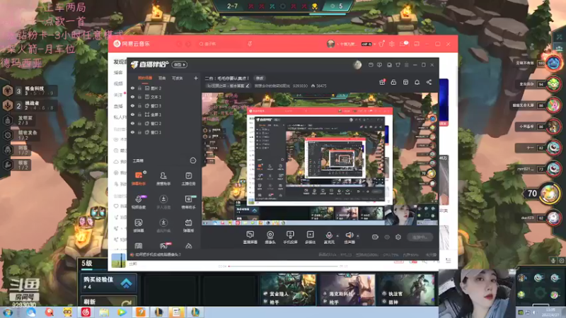Edit stream category with pencil icon
This screenshot has width=566, height=318.
(x=248, y=86)
